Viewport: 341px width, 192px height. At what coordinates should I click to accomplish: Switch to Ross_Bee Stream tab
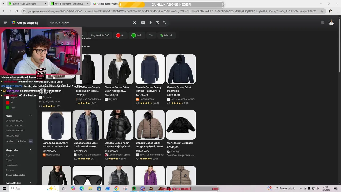tap(69, 4)
